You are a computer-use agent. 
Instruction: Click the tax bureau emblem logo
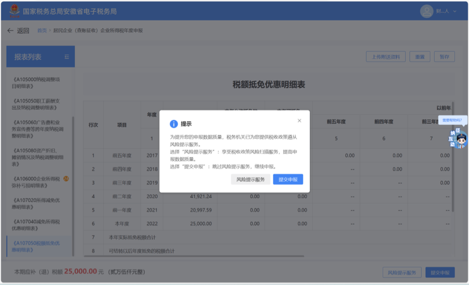[14, 11]
